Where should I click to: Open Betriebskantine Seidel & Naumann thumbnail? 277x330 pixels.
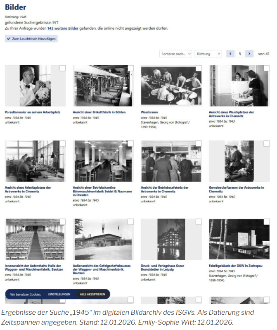point(103,161)
